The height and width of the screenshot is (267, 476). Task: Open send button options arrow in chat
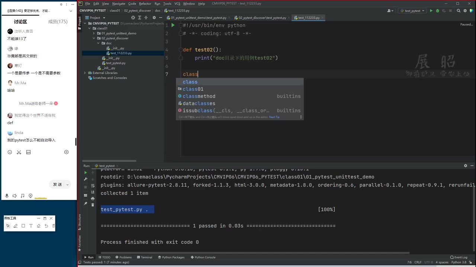[x=68, y=185]
